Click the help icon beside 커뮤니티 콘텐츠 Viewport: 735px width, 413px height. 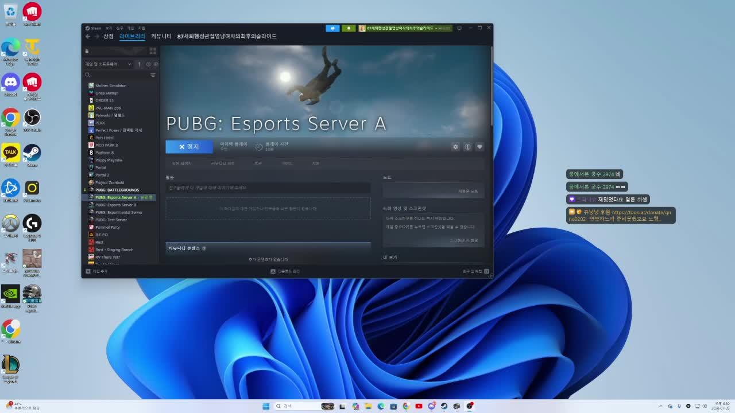(x=204, y=248)
